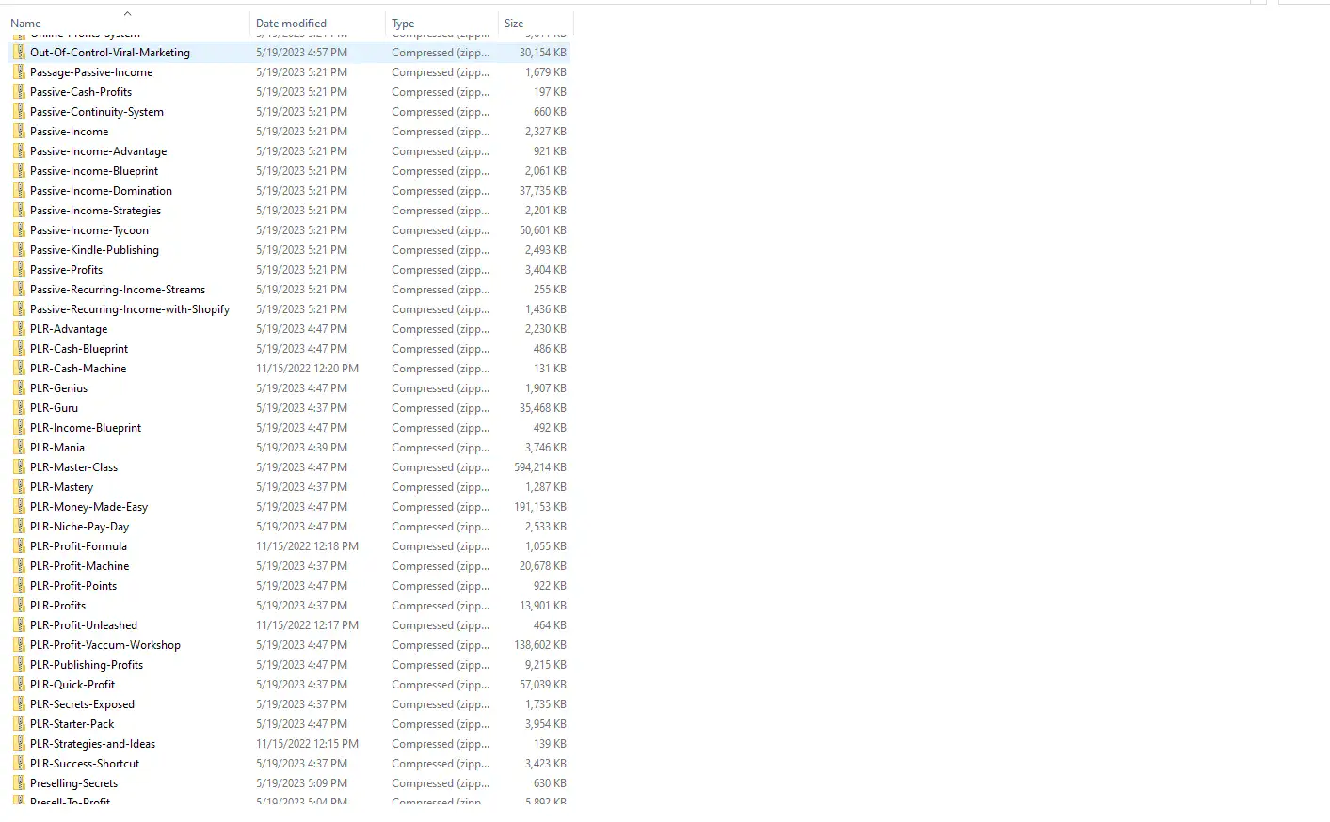Select the PLR-Profit-Machine file name
This screenshot has height=822, width=1330.
pos(79,566)
